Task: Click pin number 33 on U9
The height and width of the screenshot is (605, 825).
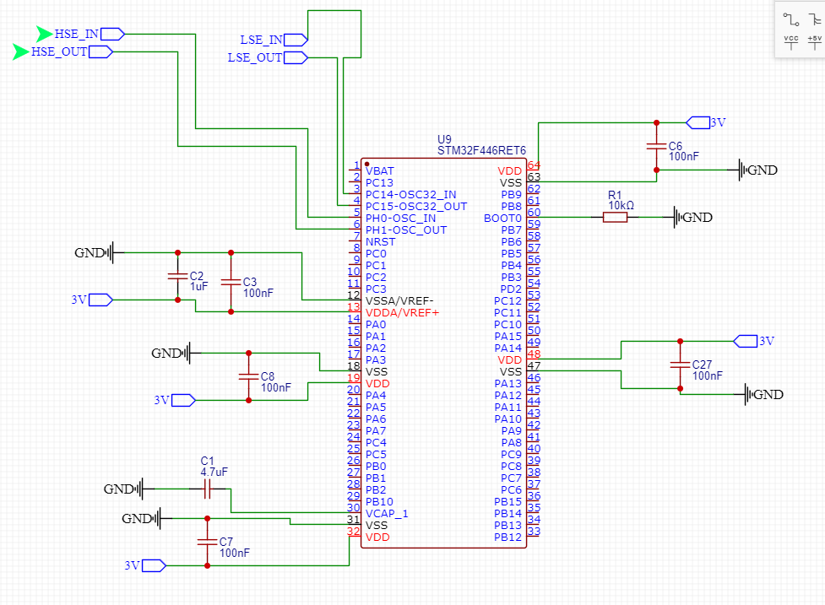Action: (534, 532)
